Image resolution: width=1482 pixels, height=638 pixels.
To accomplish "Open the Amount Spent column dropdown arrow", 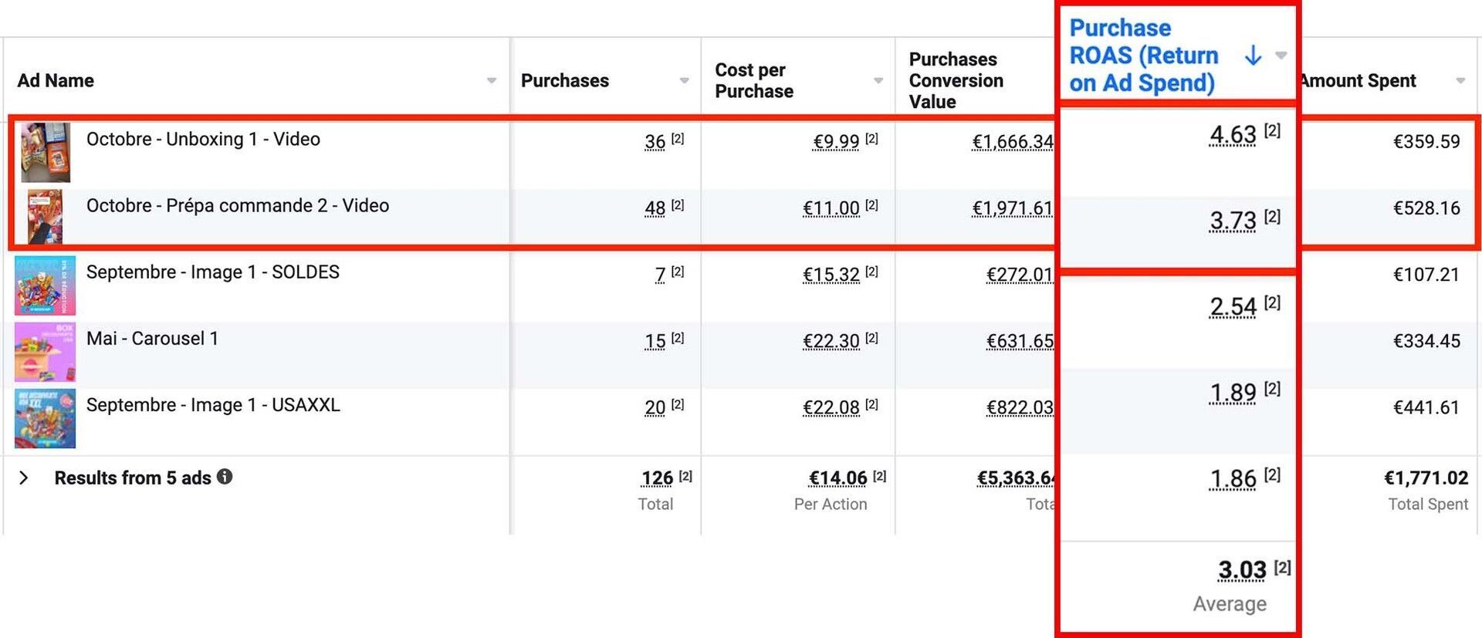I will pyautogui.click(x=1460, y=81).
